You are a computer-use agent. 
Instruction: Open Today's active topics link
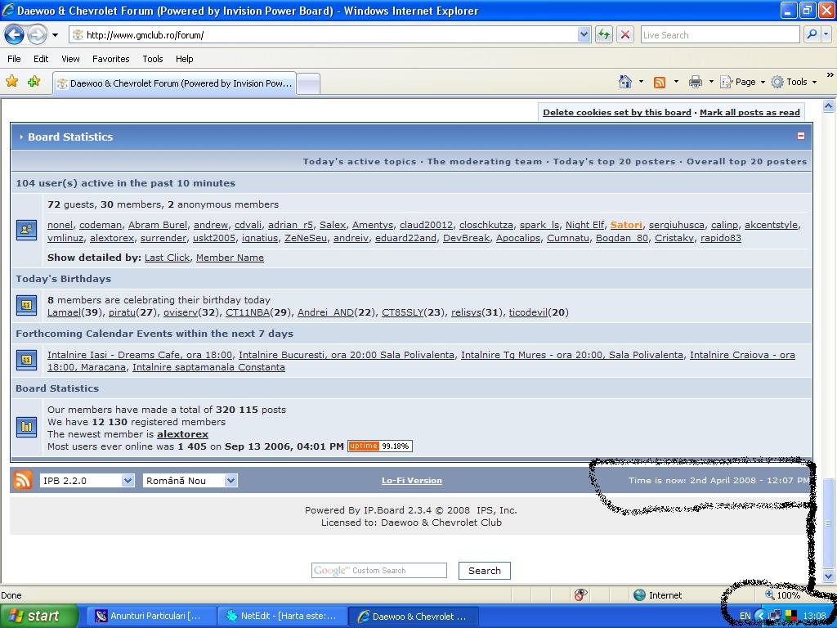[360, 161]
